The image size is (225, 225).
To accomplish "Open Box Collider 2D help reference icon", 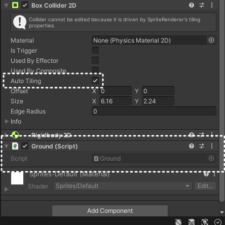I will point(192,5).
